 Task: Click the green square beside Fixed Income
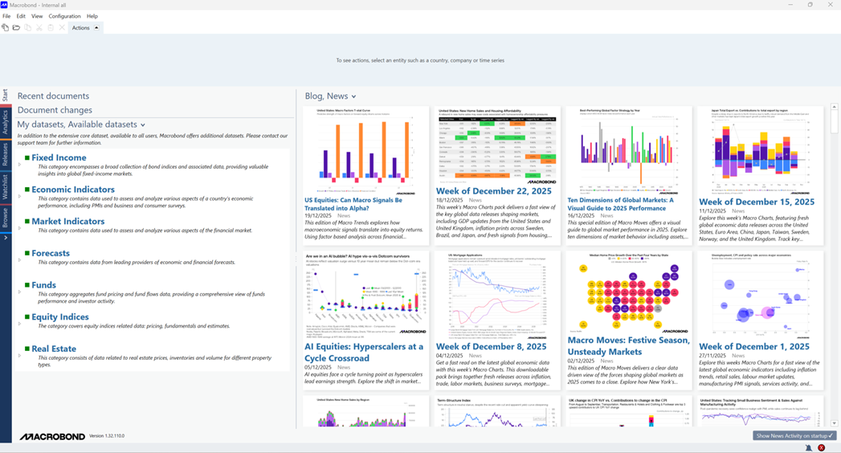click(27, 157)
